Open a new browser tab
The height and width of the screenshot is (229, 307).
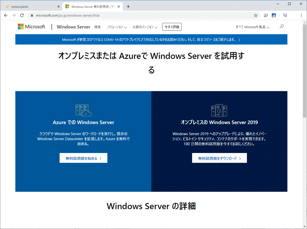[x=128, y=7]
